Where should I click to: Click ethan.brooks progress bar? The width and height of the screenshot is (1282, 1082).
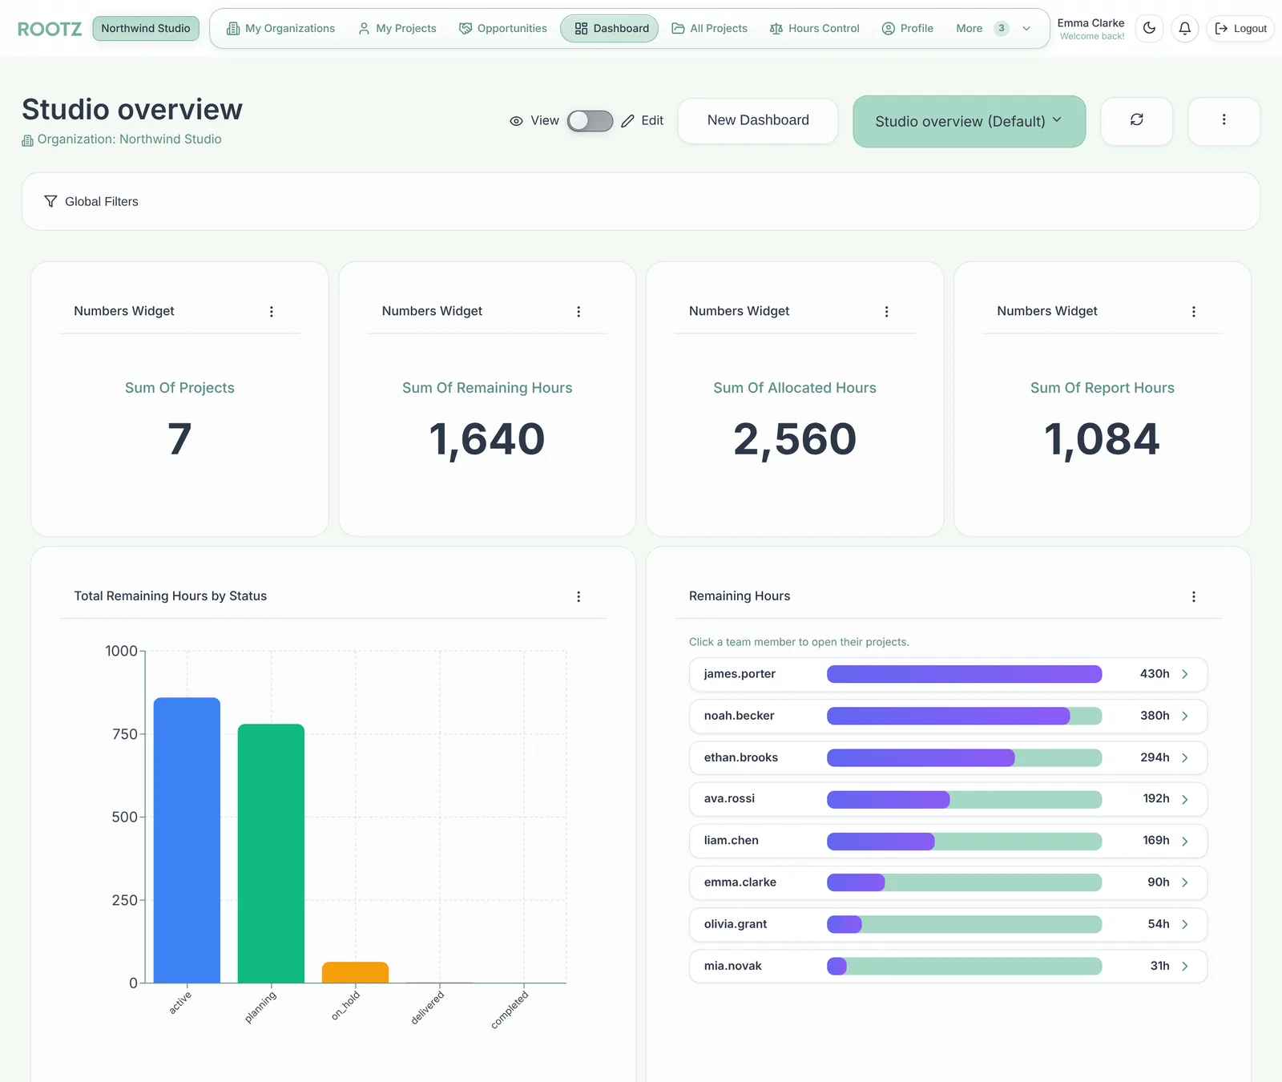(x=964, y=757)
